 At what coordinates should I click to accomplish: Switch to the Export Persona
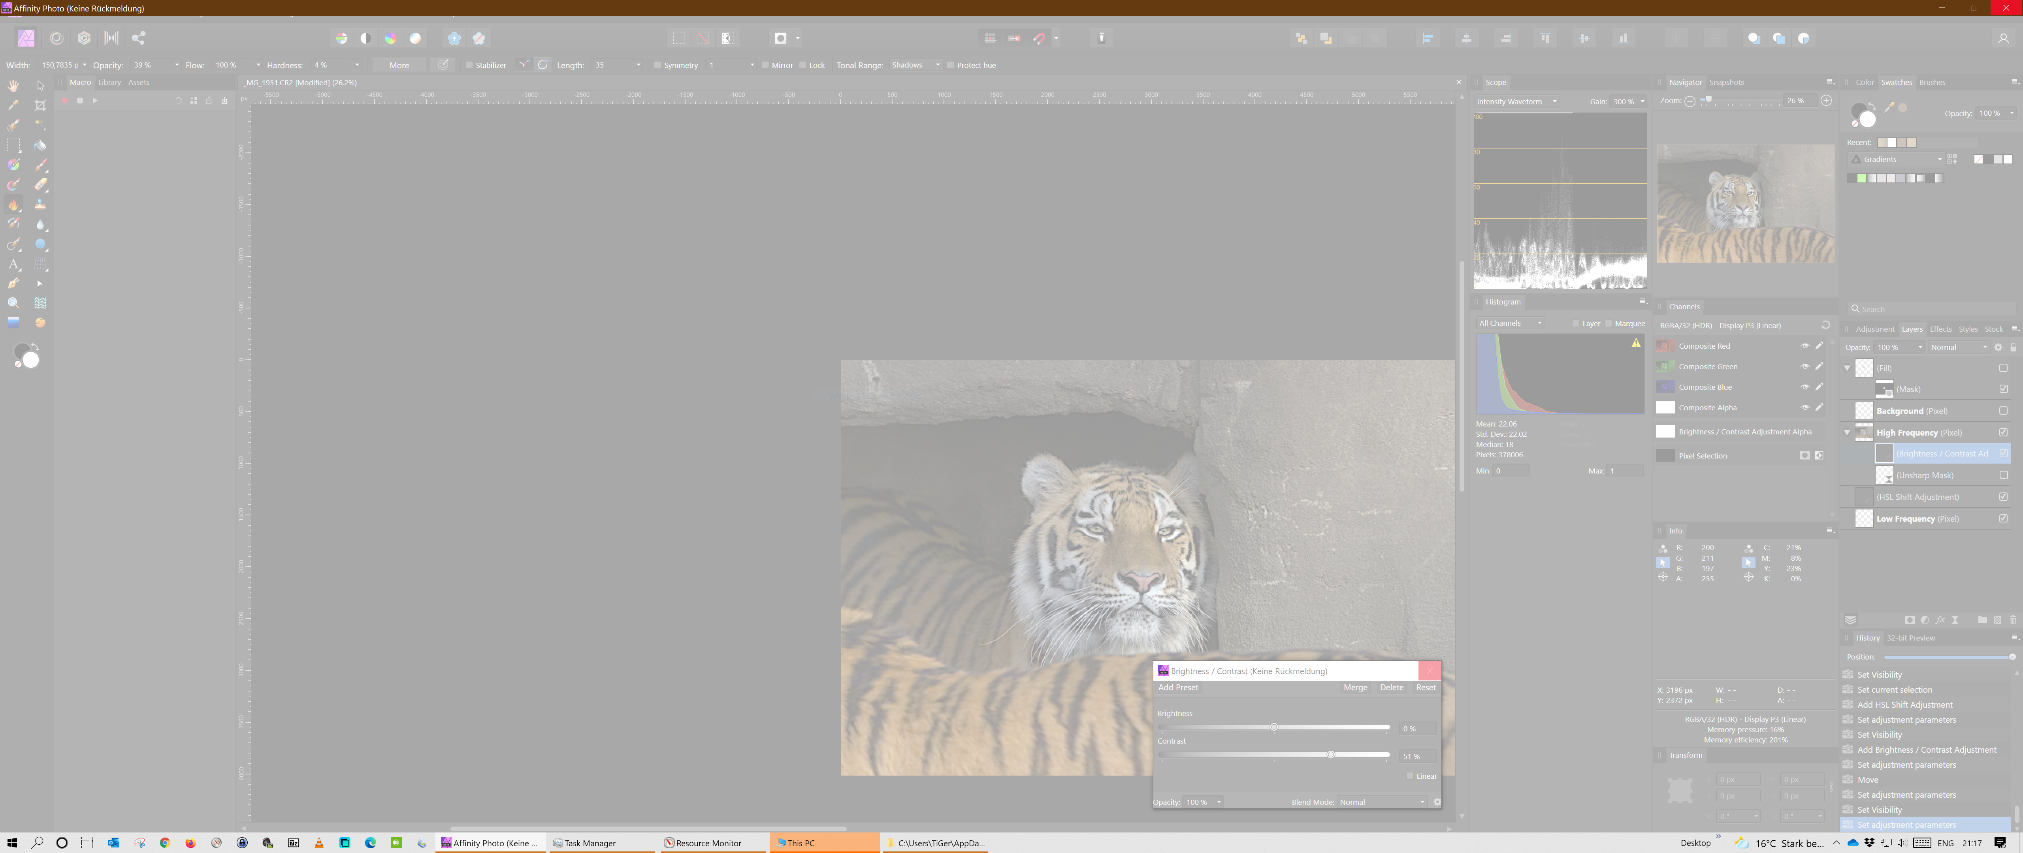click(138, 38)
